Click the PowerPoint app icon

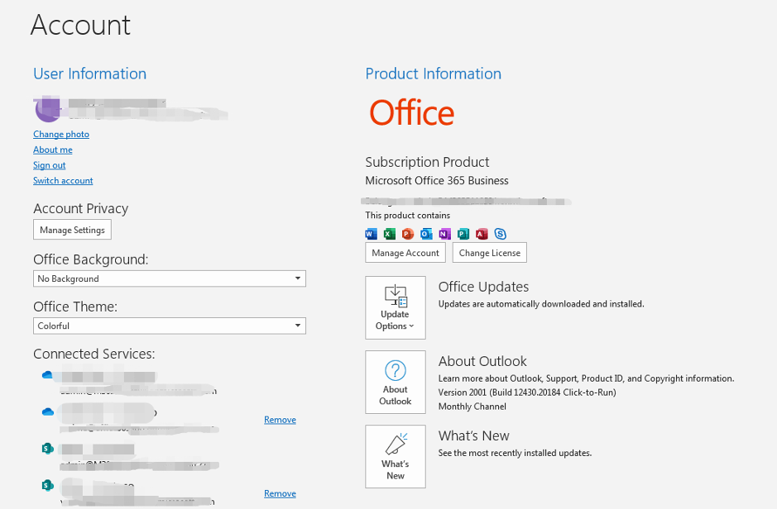pos(408,234)
